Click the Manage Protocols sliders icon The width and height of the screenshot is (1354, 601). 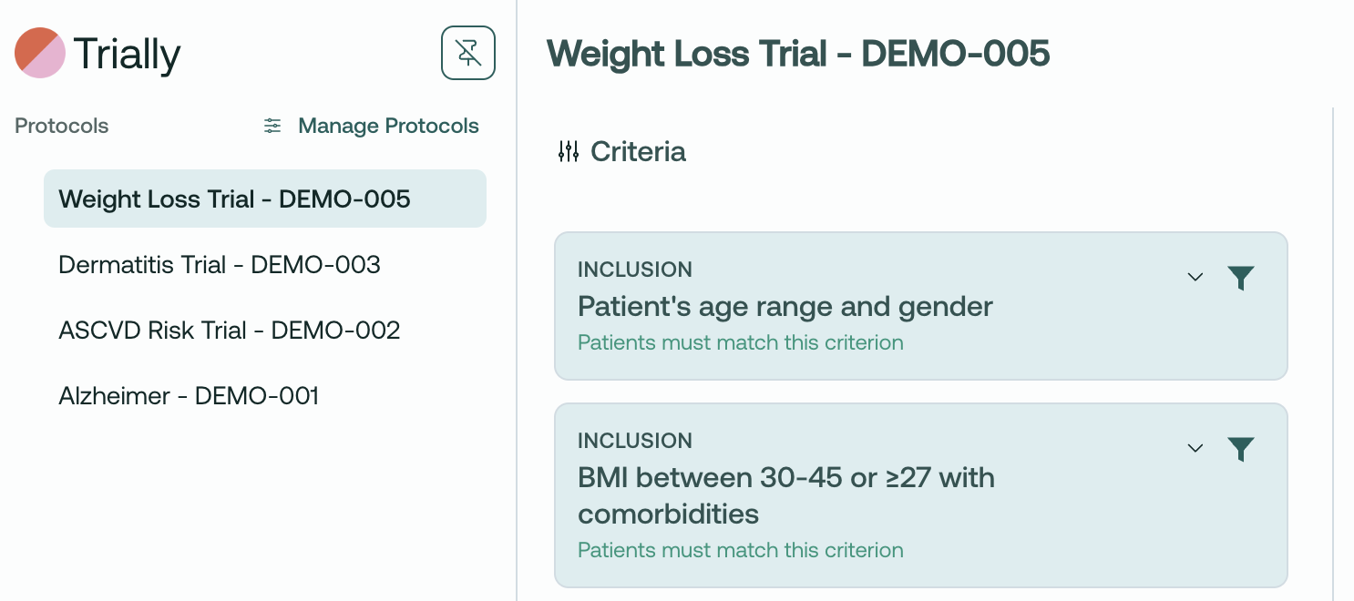tap(272, 126)
